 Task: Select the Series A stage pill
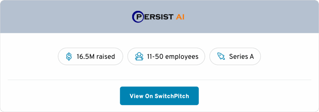point(235,56)
